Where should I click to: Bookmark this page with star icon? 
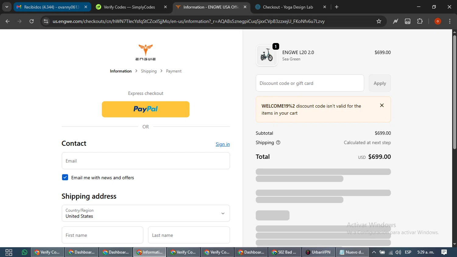[379, 21]
